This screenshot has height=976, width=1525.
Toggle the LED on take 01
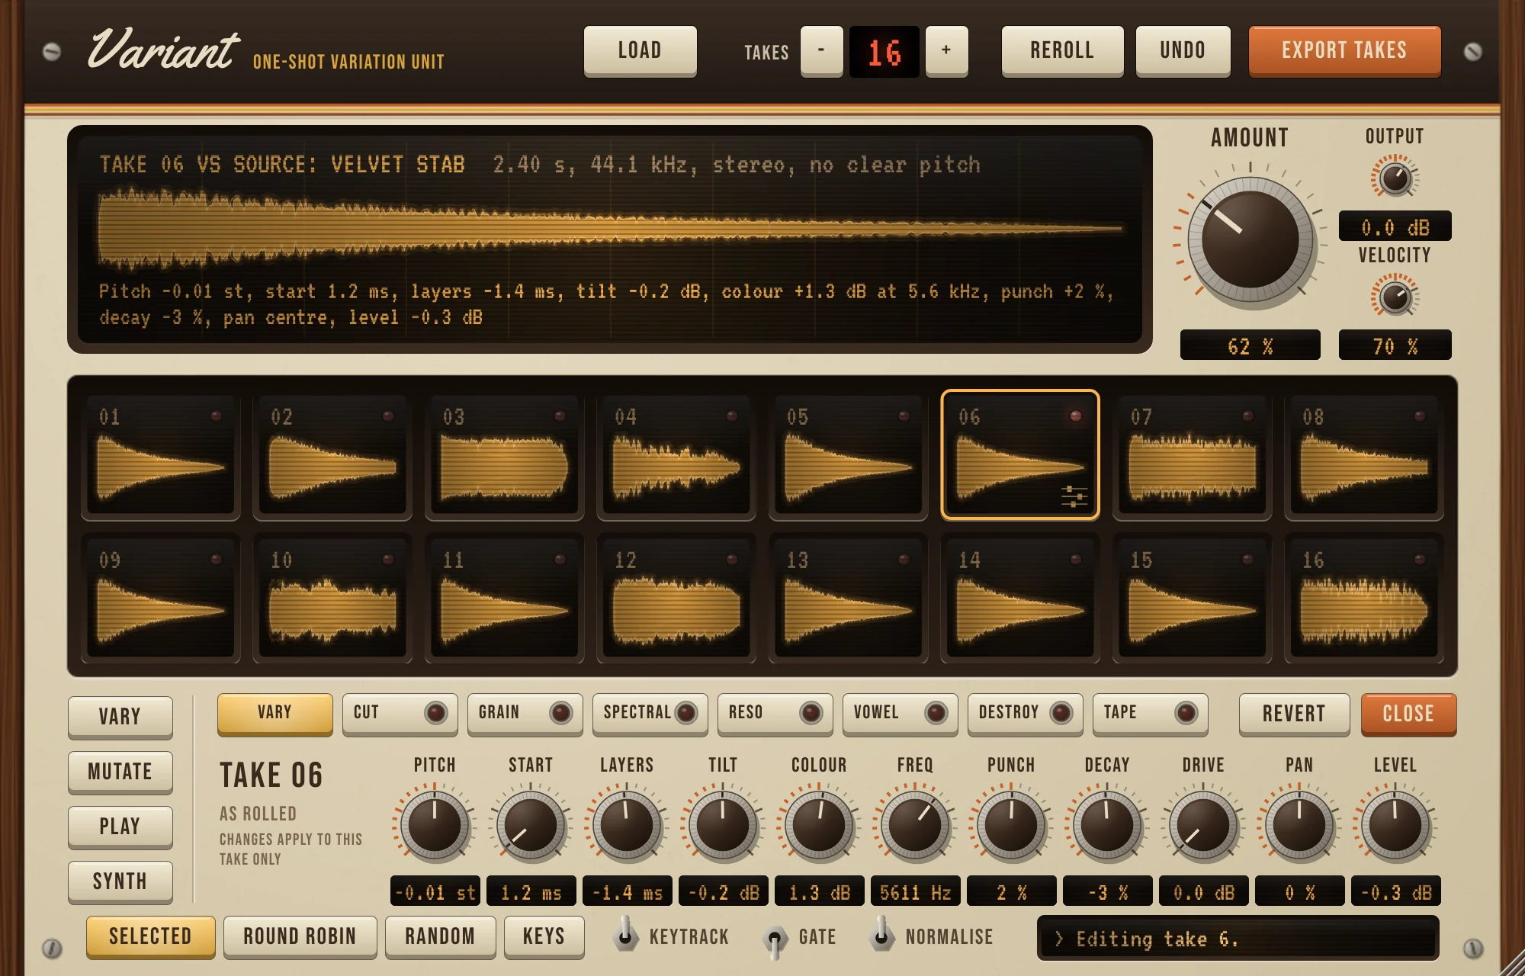(217, 416)
